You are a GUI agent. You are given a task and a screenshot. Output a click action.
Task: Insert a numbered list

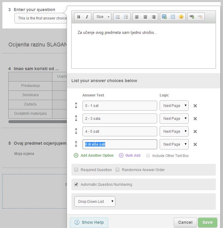pos(118,17)
